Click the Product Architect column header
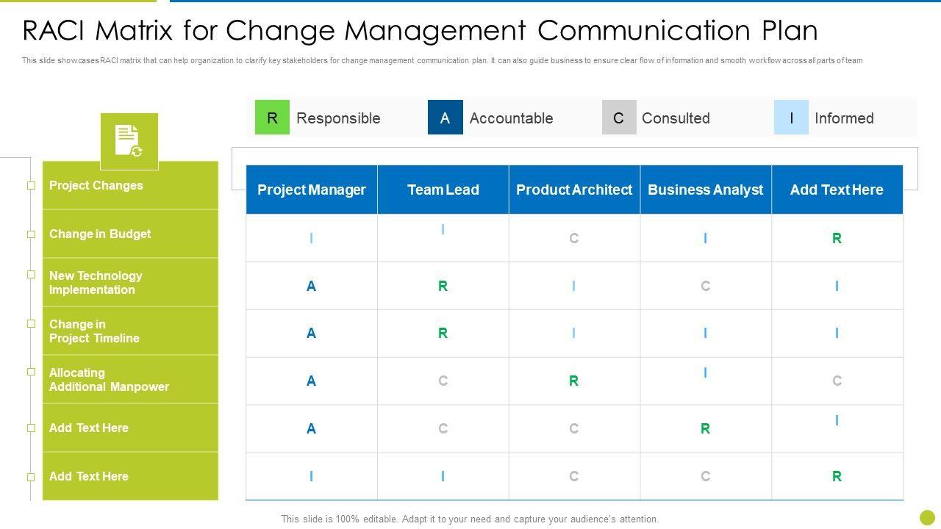The height and width of the screenshot is (529, 941). point(574,190)
